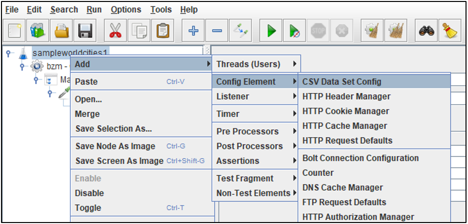Choose Toggle in the context menu

click(88, 208)
